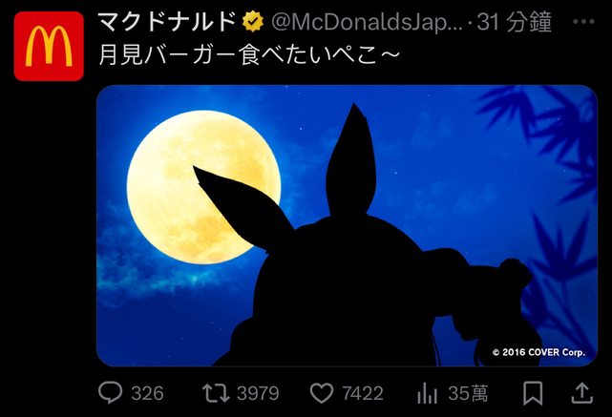Click the 35萬 views count

[x=468, y=393]
